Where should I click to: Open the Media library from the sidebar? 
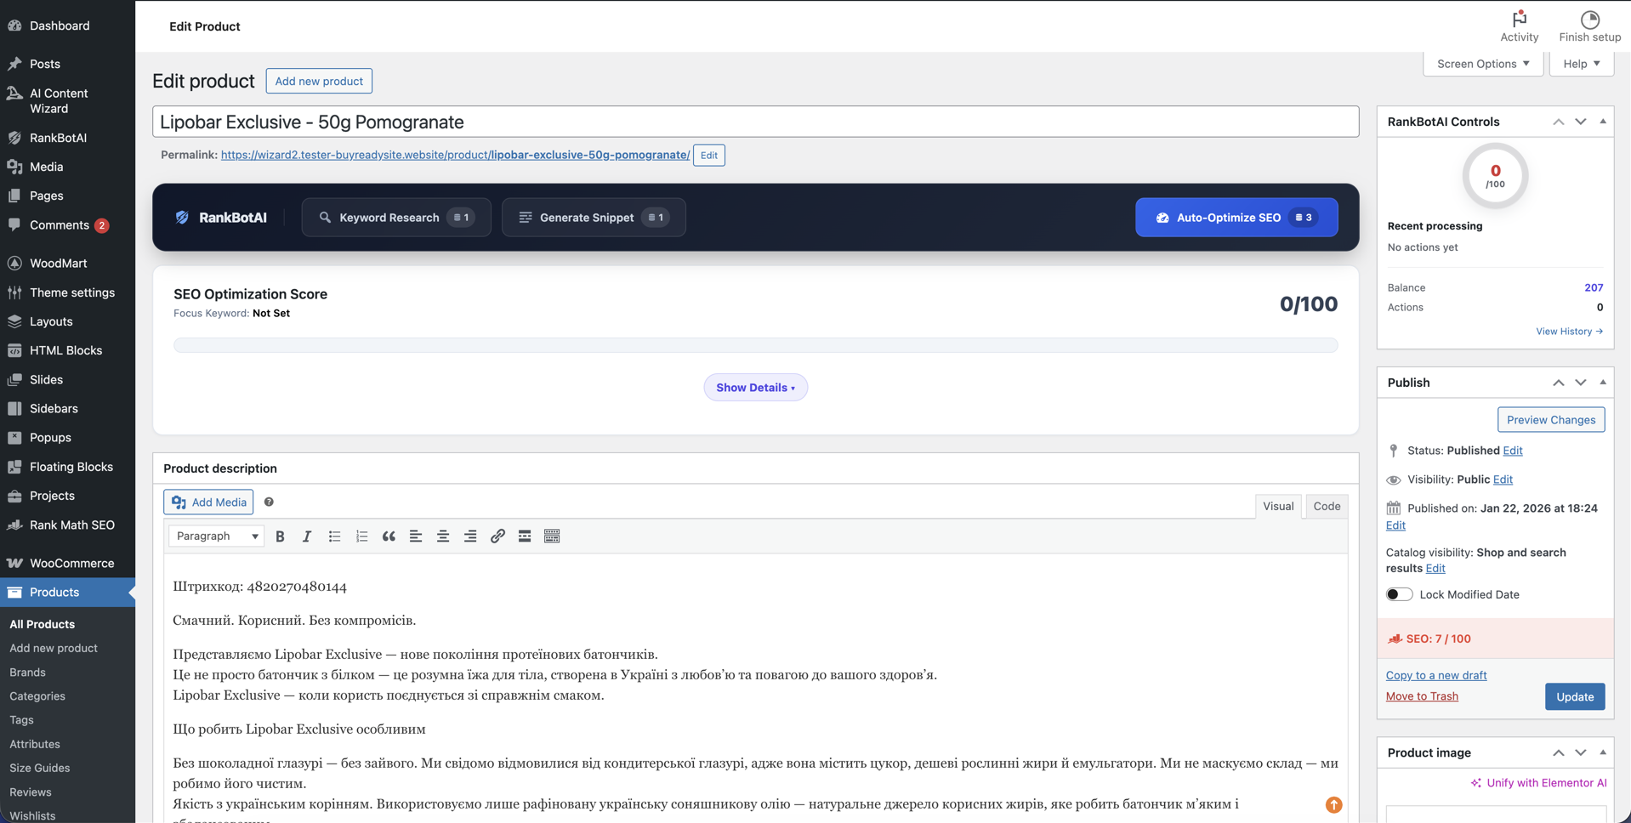coord(45,167)
